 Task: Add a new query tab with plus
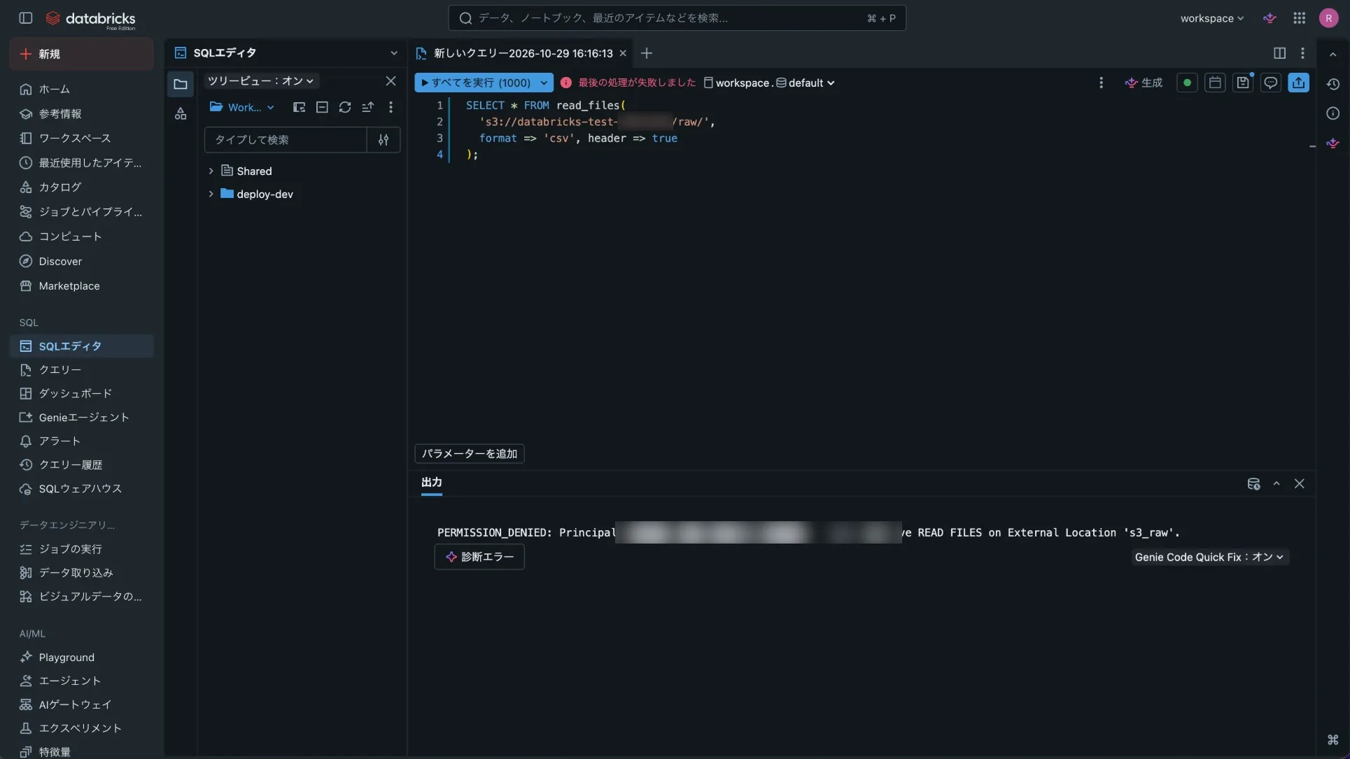pos(647,53)
